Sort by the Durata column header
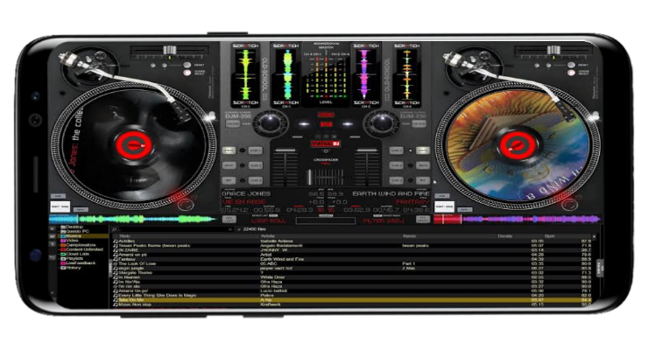The width and height of the screenshot is (648, 350). (x=504, y=236)
